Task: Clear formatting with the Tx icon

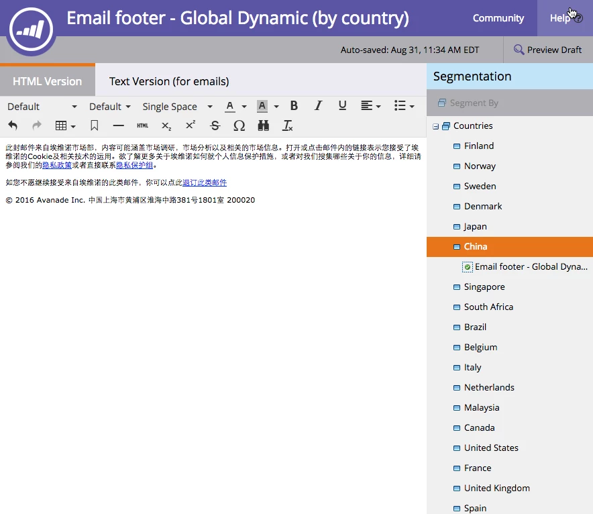Action: click(287, 125)
